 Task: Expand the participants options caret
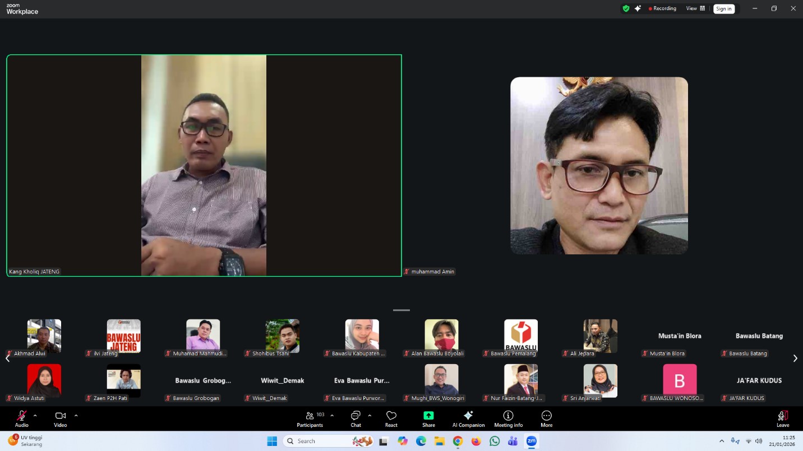coord(332,416)
